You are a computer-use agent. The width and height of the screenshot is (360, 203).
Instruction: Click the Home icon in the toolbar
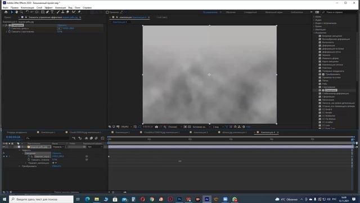(x=6, y=12)
